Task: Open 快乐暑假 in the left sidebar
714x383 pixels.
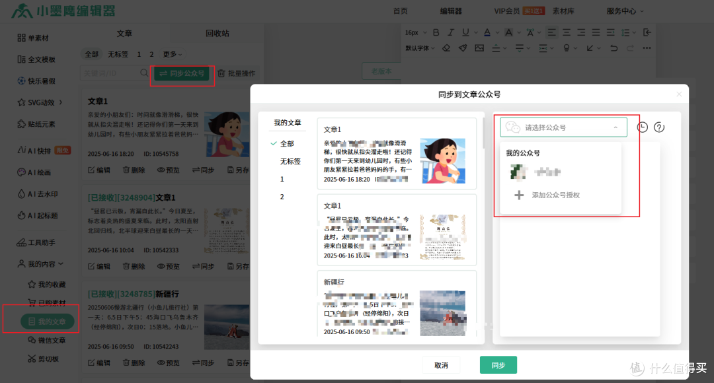Action: [36, 81]
